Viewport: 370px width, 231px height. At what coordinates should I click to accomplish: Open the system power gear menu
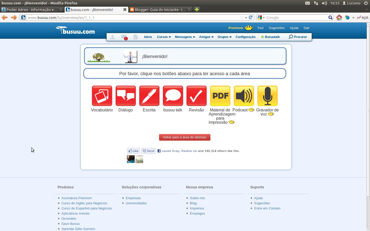[x=366, y=3]
